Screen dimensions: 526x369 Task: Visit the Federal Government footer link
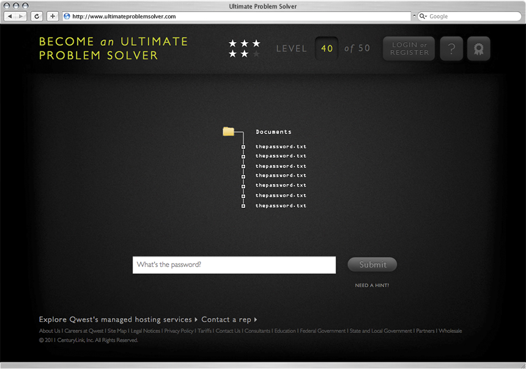tap(323, 330)
